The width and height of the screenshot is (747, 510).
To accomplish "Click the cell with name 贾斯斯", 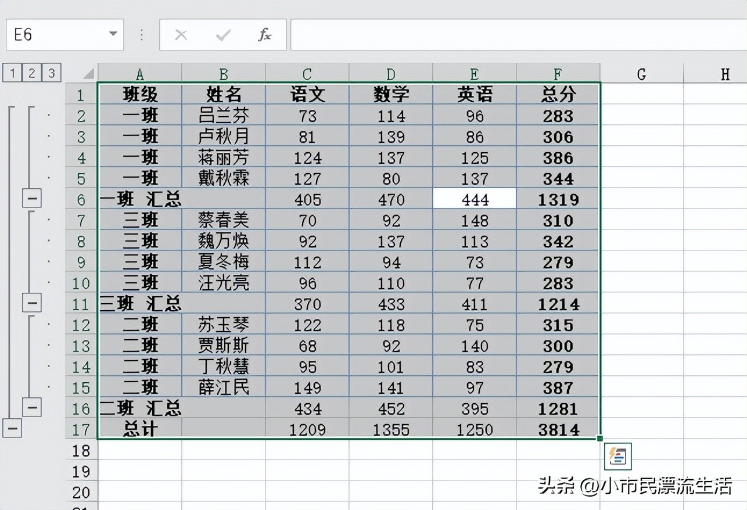I will point(224,346).
